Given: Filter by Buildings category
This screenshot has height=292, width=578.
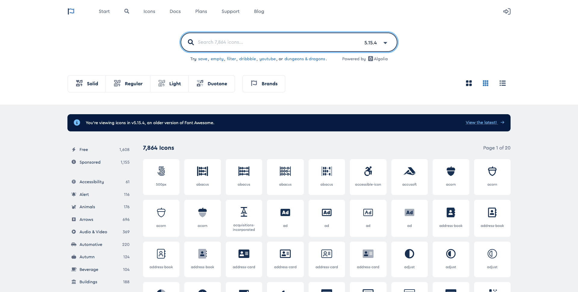Looking at the screenshot, I should (100, 282).
